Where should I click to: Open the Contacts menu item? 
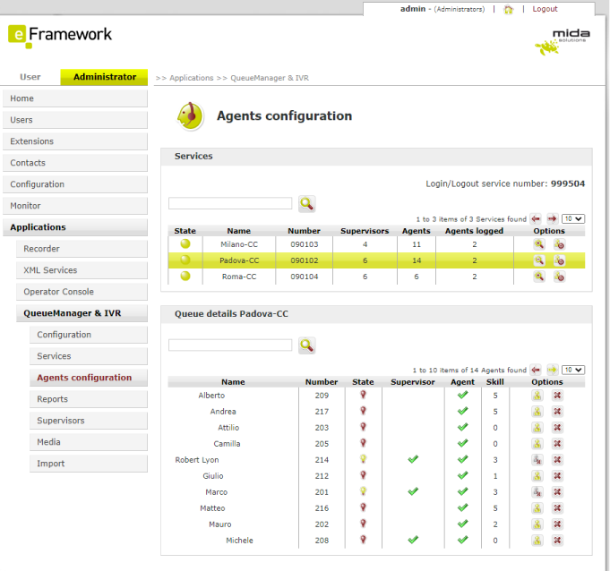tap(75, 163)
